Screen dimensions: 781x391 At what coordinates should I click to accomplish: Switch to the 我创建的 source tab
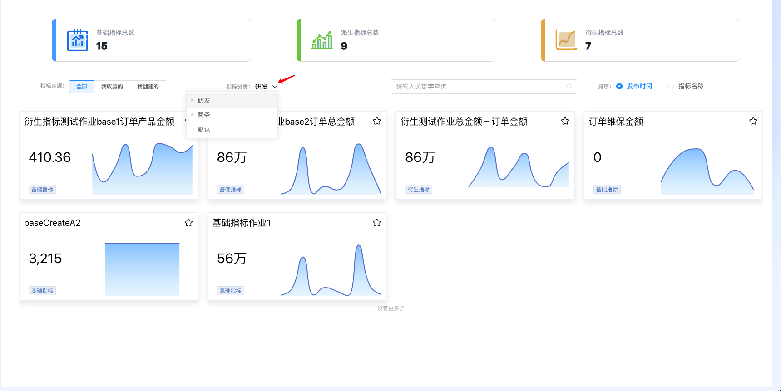(148, 87)
